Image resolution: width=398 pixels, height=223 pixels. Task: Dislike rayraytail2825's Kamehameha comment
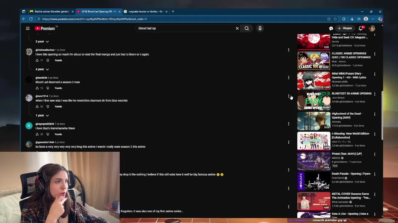(48, 134)
